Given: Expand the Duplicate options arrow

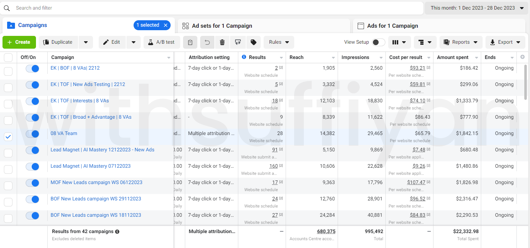Looking at the screenshot, I should click(x=86, y=42).
